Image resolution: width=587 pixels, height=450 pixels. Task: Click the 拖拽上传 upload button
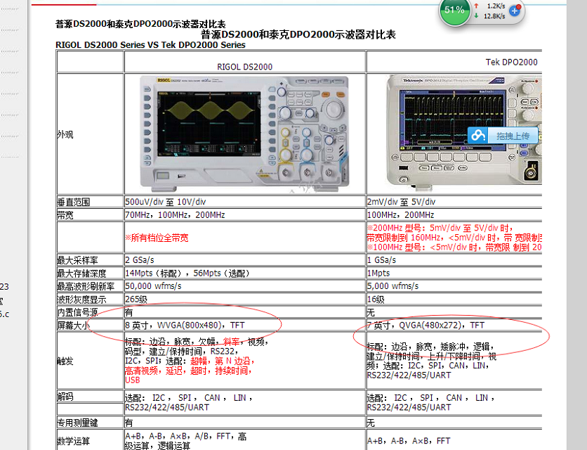[x=503, y=136]
